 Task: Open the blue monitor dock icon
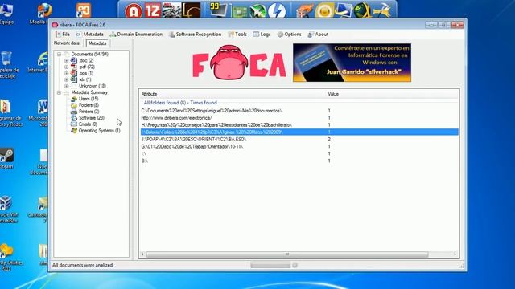click(343, 10)
